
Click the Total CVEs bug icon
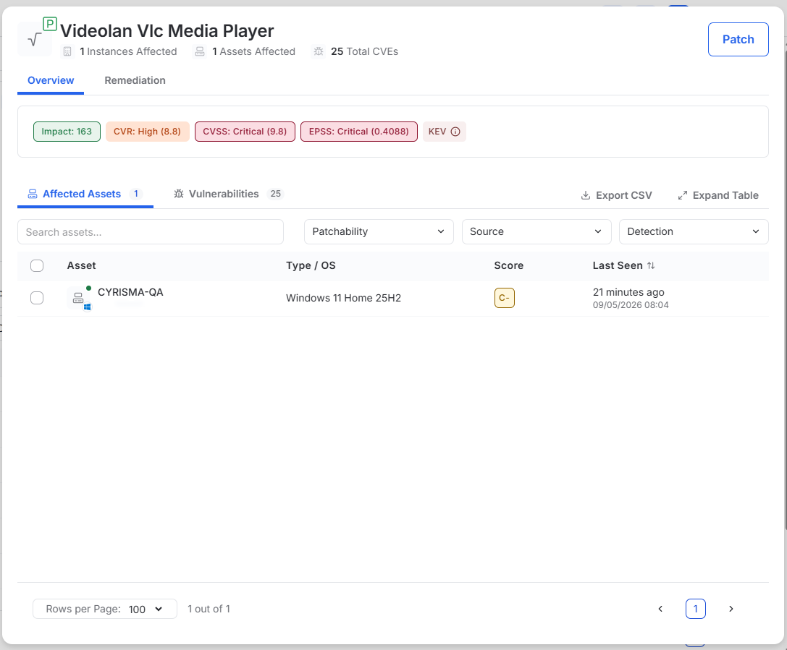coord(319,51)
